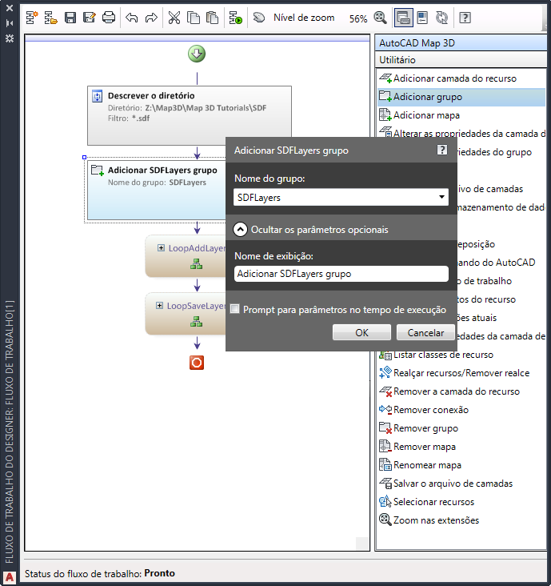This screenshot has width=551, height=586.
Task: Close the workflow designer palette
Action: coord(10,8)
